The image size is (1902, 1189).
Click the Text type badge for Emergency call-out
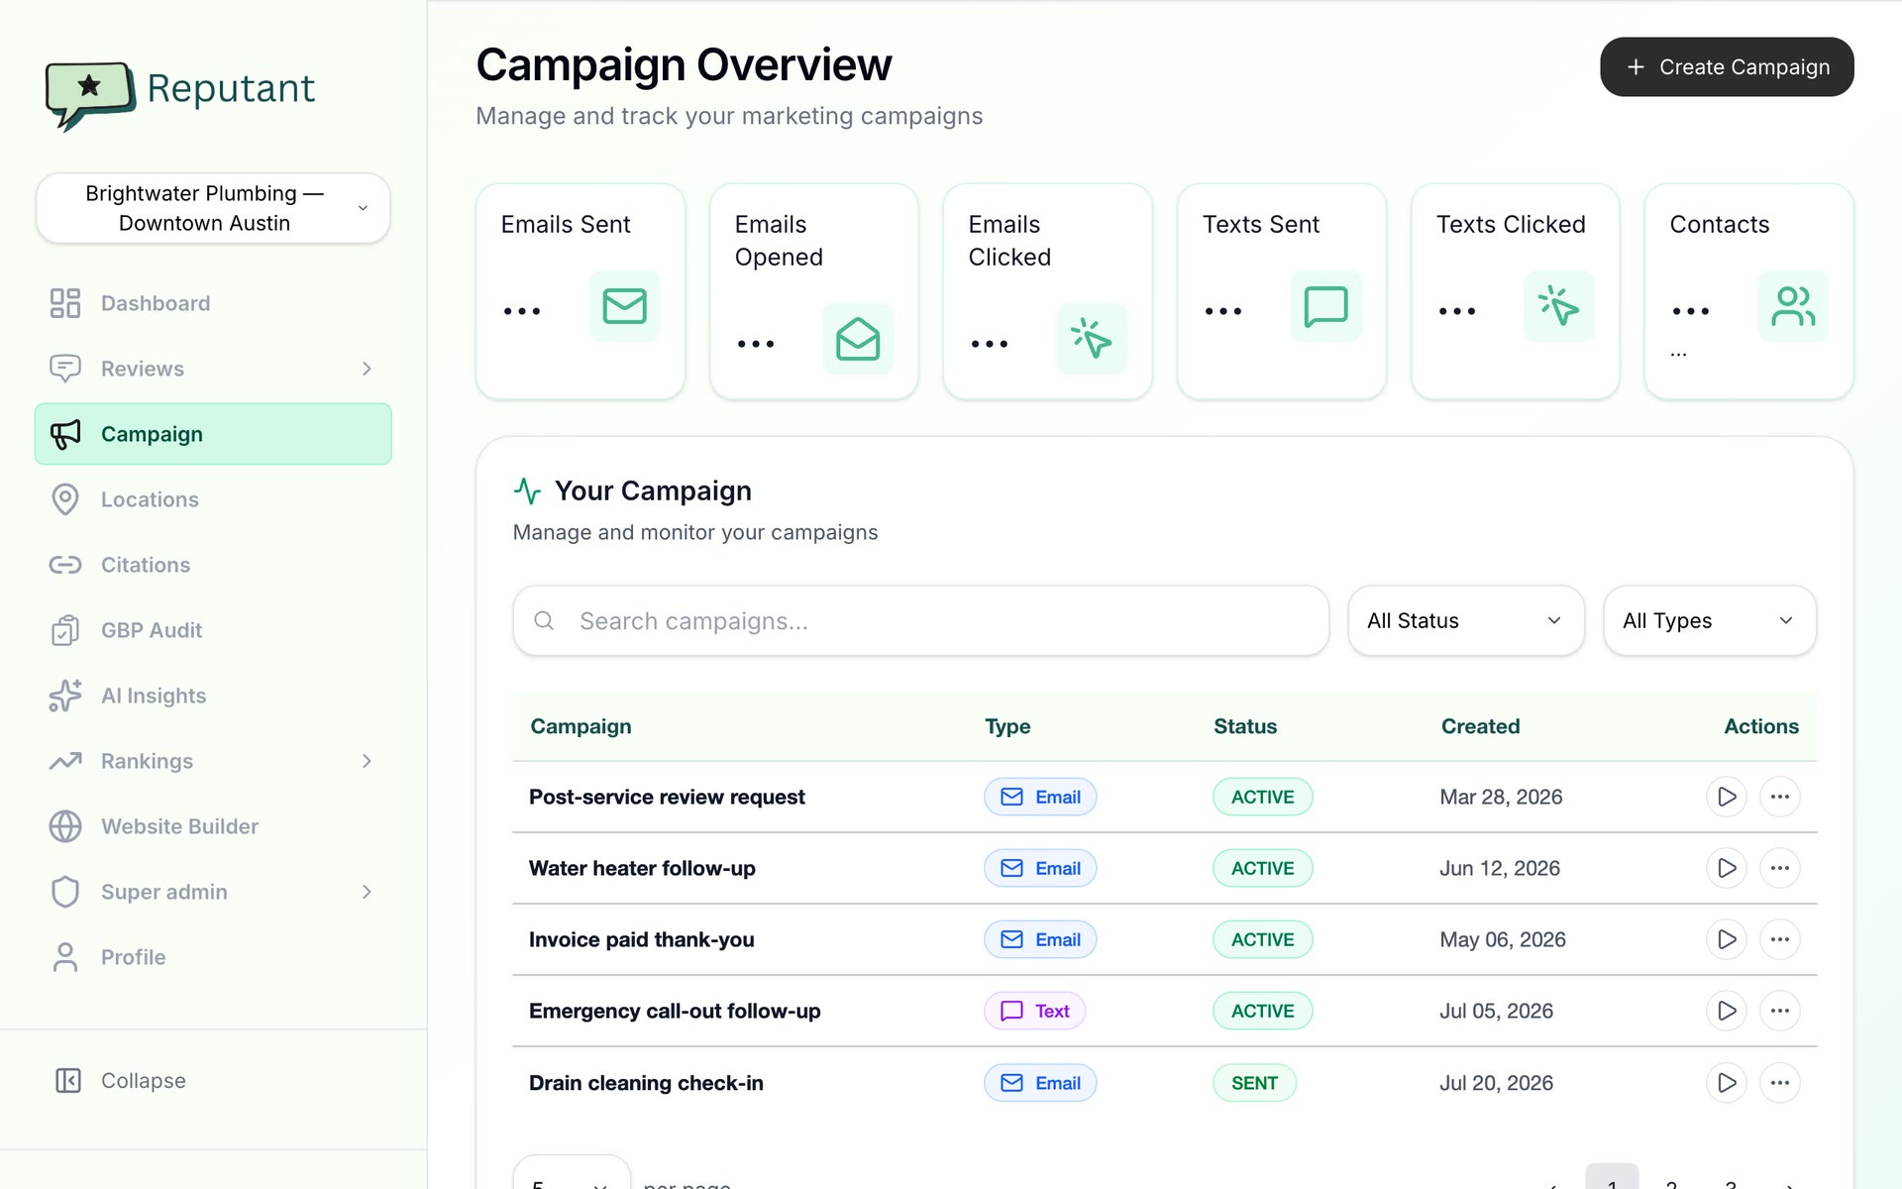pos(1034,1011)
